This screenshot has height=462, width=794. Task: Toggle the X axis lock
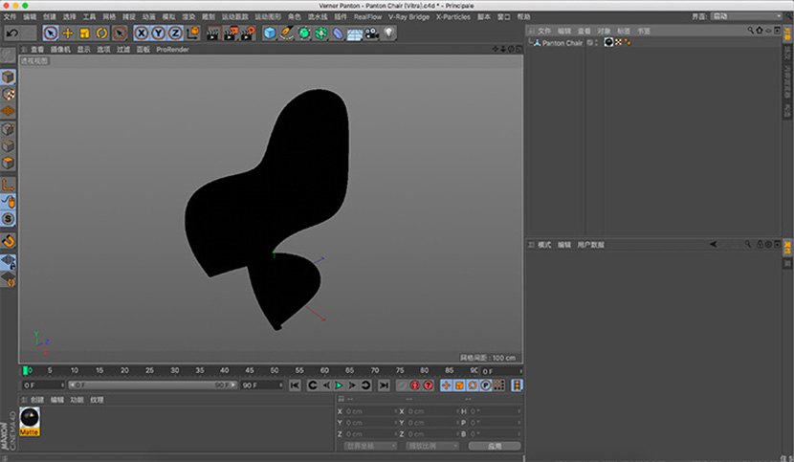142,33
